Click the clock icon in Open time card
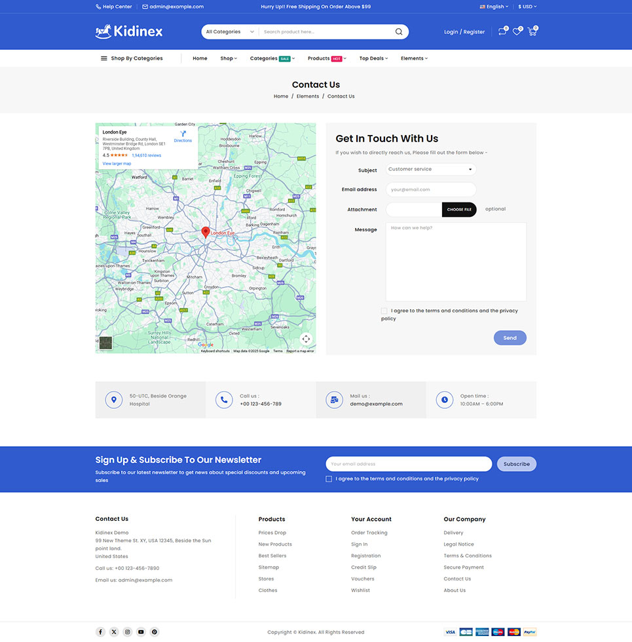Image resolution: width=632 pixels, height=642 pixels. (x=444, y=400)
